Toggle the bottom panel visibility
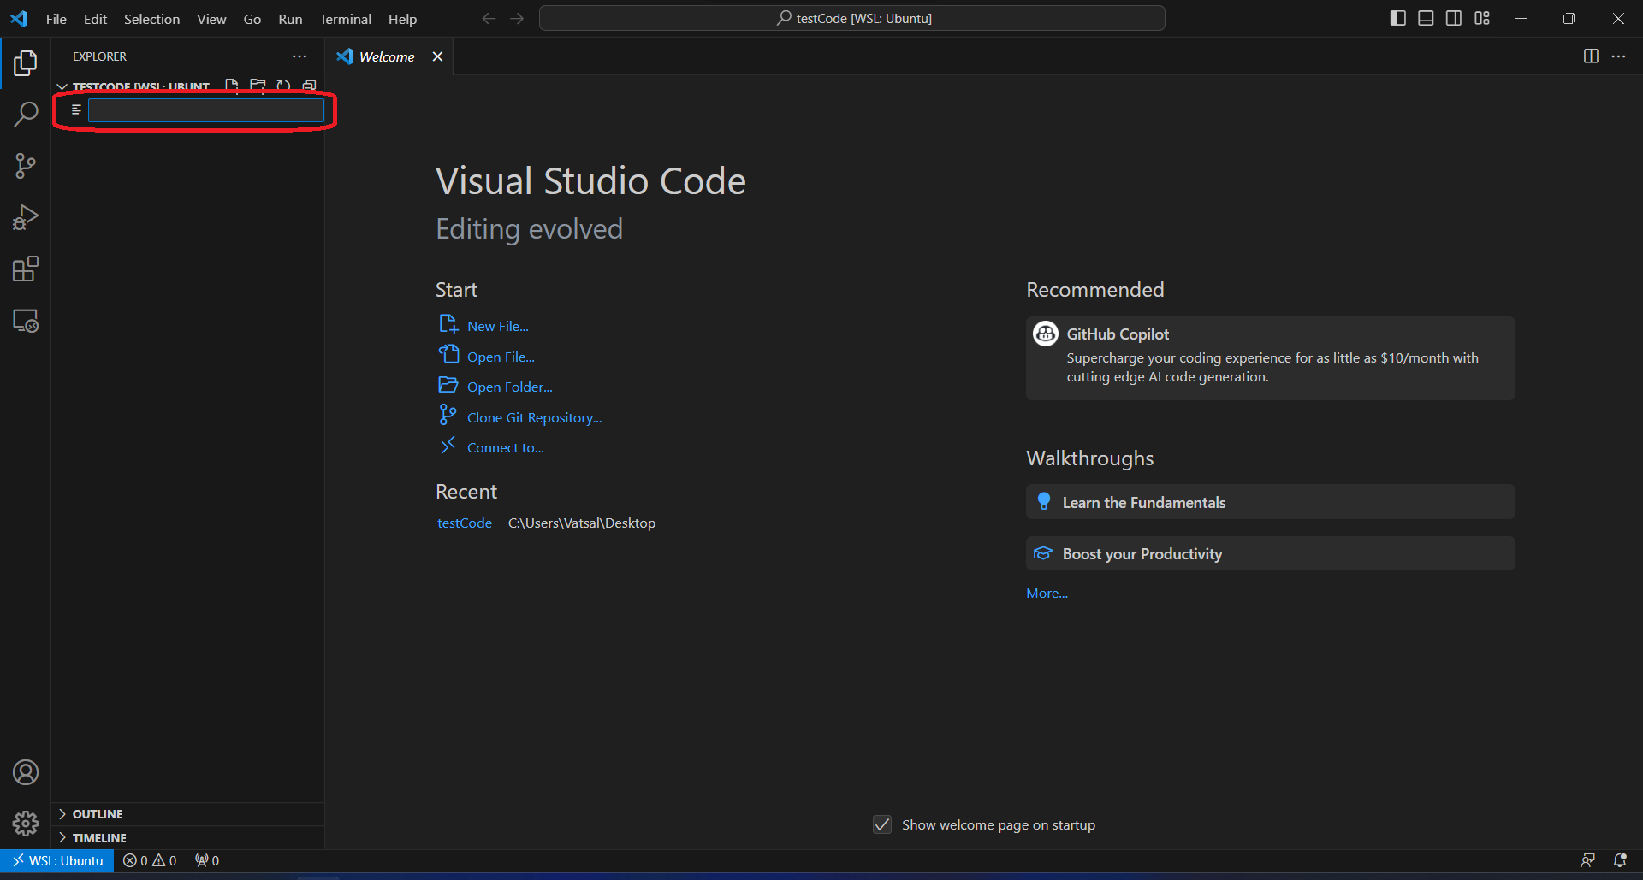The height and width of the screenshot is (880, 1643). coord(1426,18)
